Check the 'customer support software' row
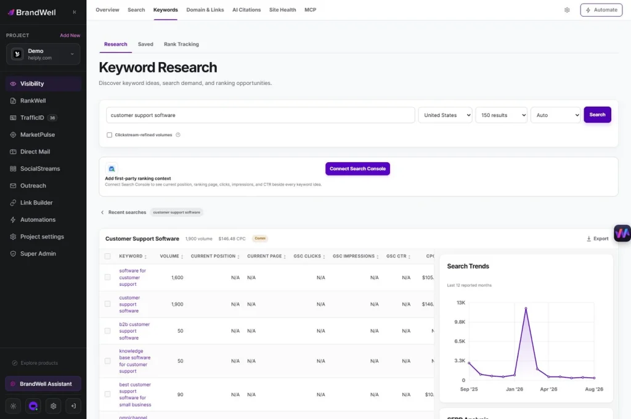The height and width of the screenshot is (419, 631). 107,304
